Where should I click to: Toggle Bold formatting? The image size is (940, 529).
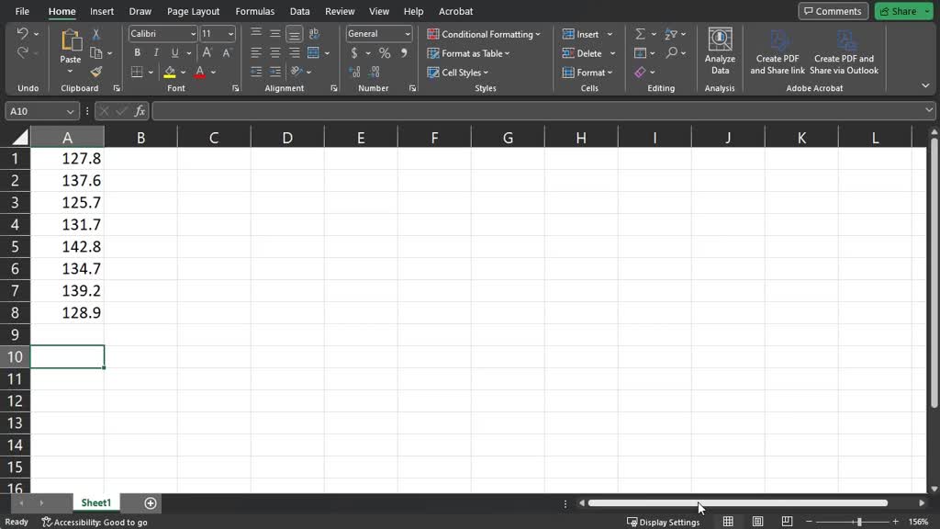(x=138, y=53)
